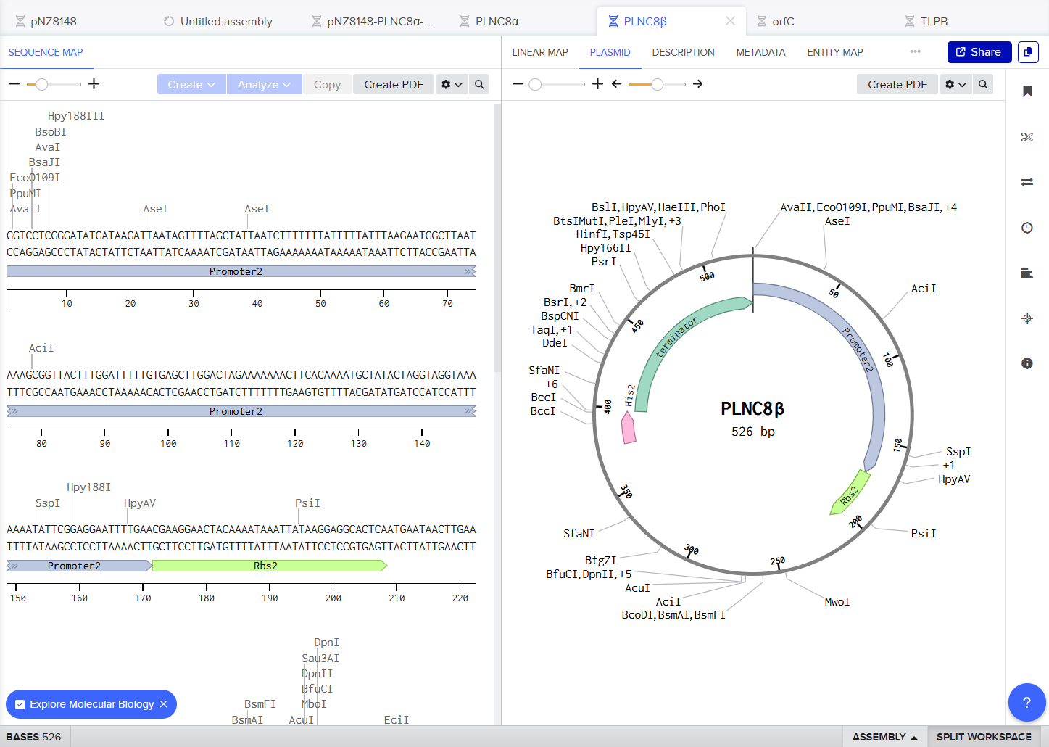This screenshot has width=1049, height=747.
Task: Close the PLNC8β tab
Action: pyautogui.click(x=730, y=21)
